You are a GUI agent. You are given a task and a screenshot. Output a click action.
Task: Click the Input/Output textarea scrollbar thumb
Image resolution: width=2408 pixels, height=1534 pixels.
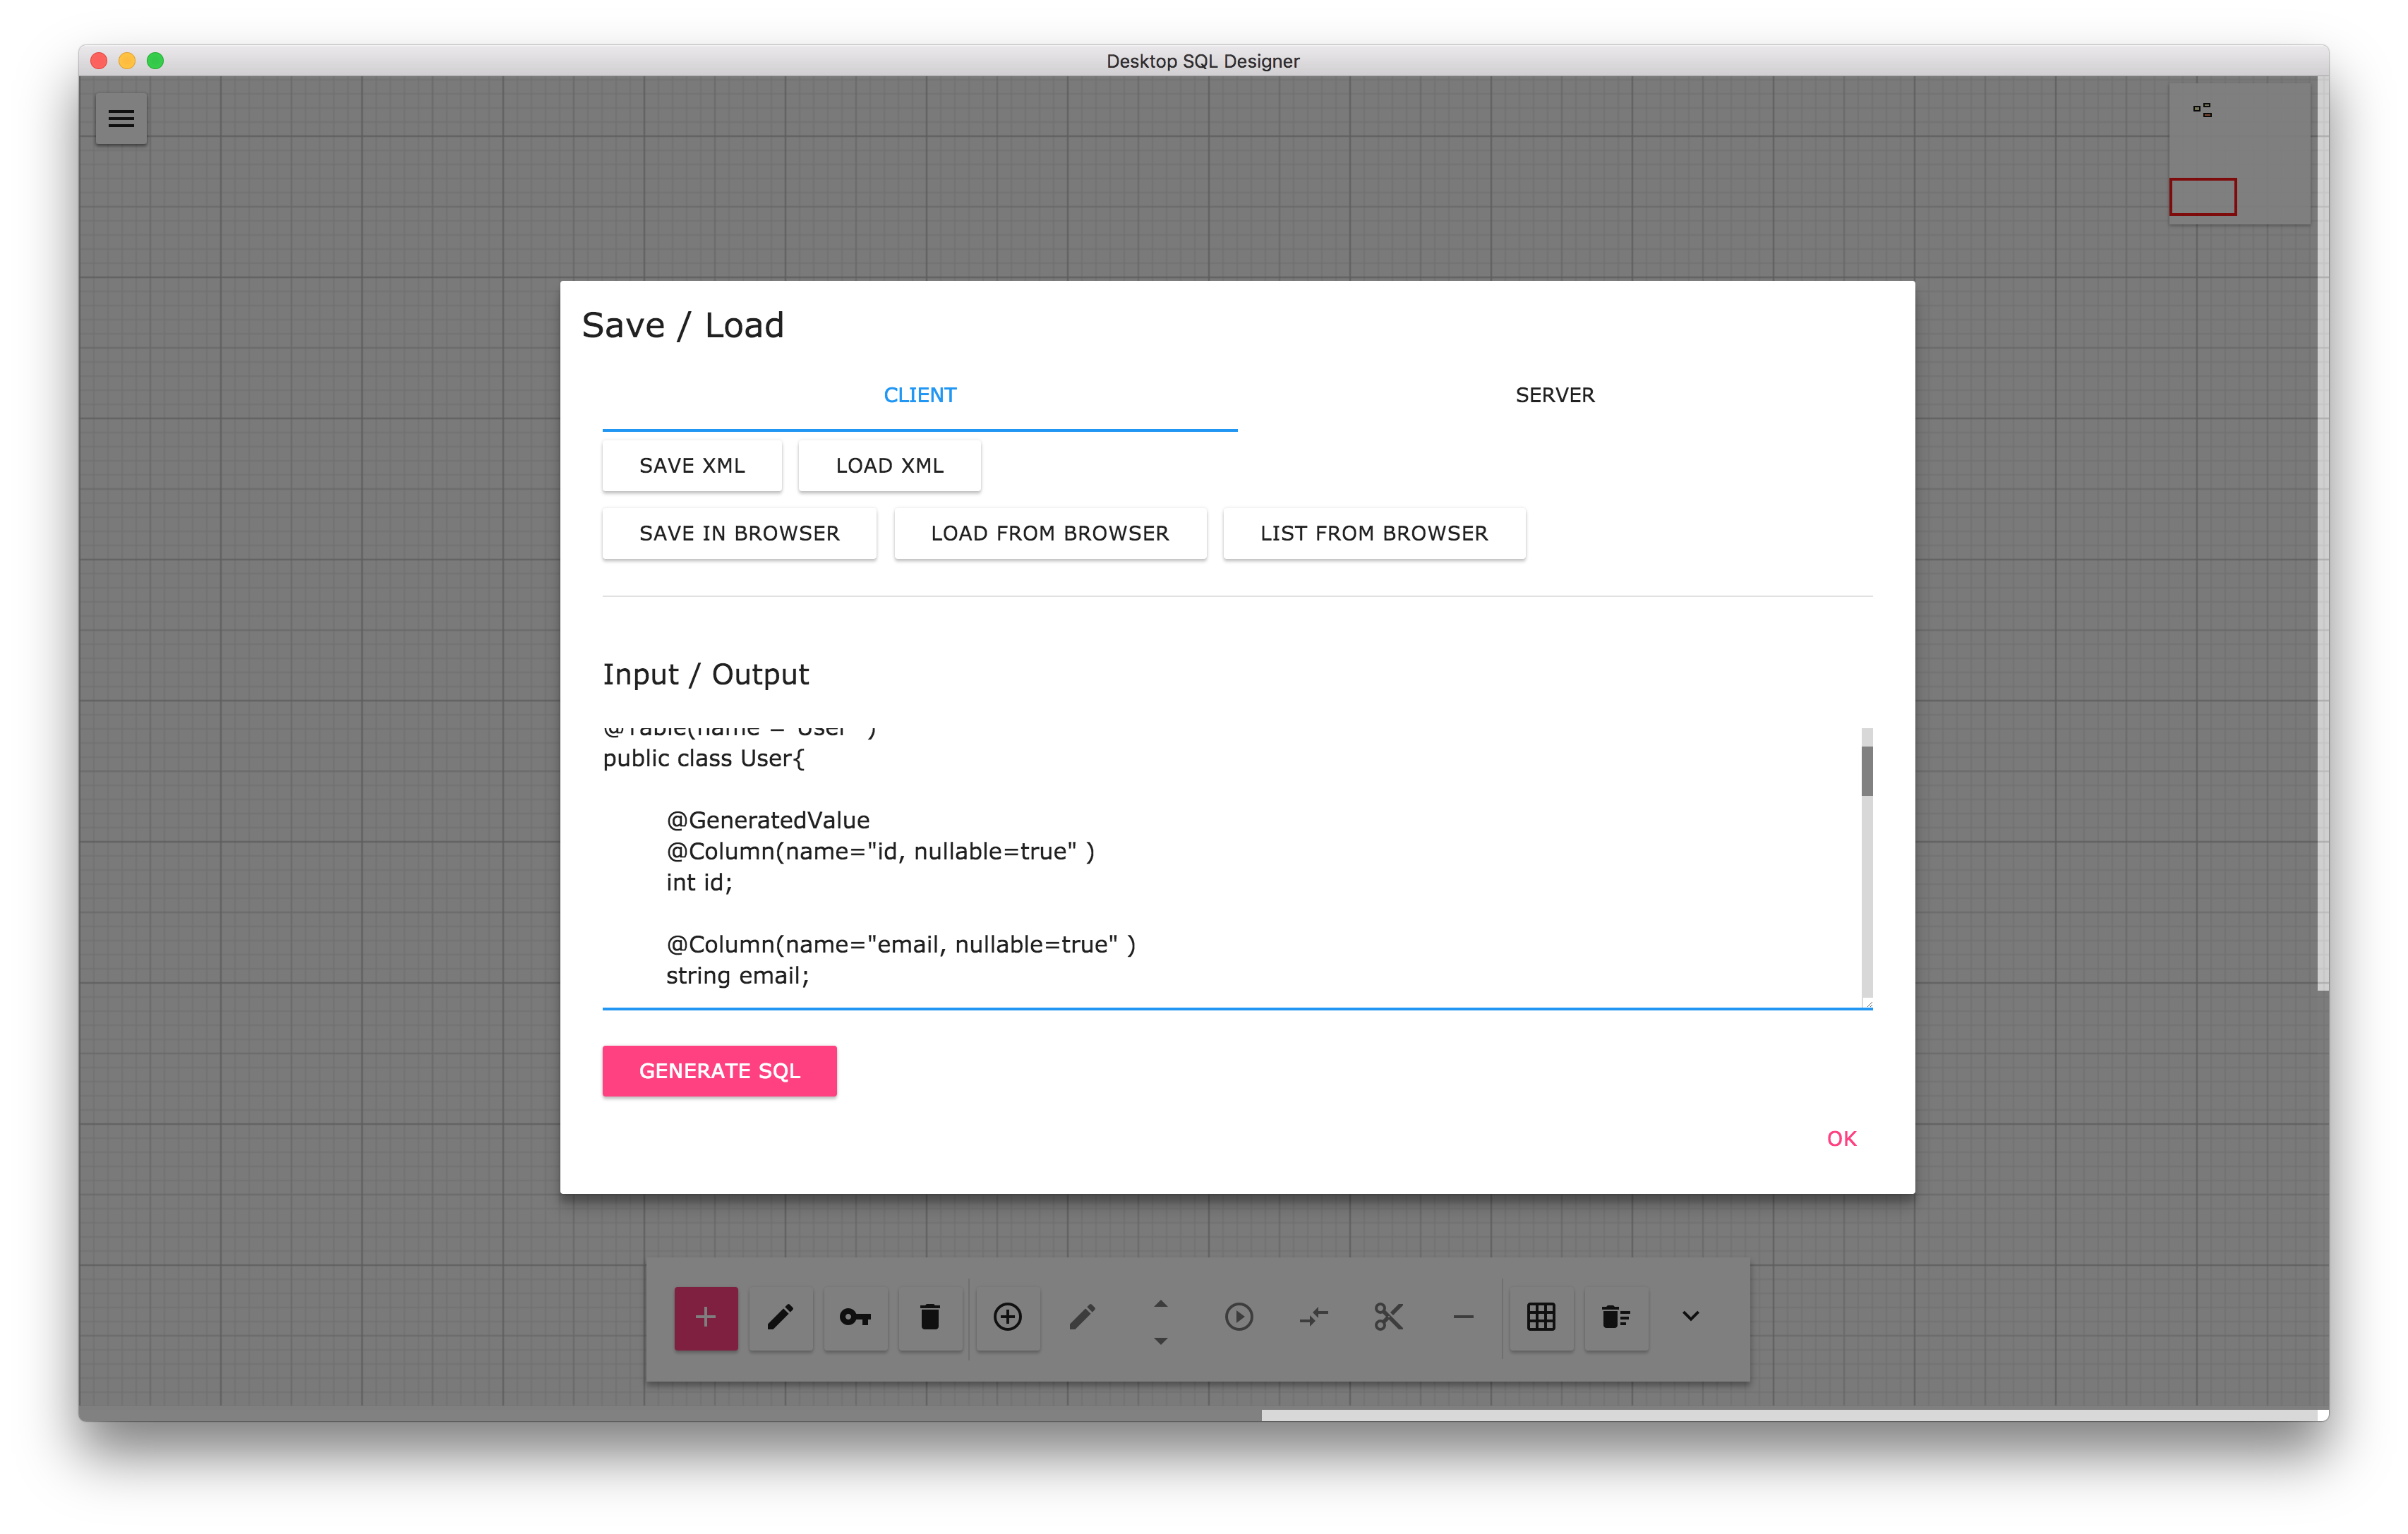pos(1866,771)
